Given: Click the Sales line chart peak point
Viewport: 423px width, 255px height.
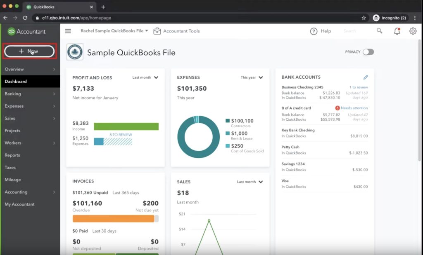Looking at the screenshot, I should (x=209, y=220).
